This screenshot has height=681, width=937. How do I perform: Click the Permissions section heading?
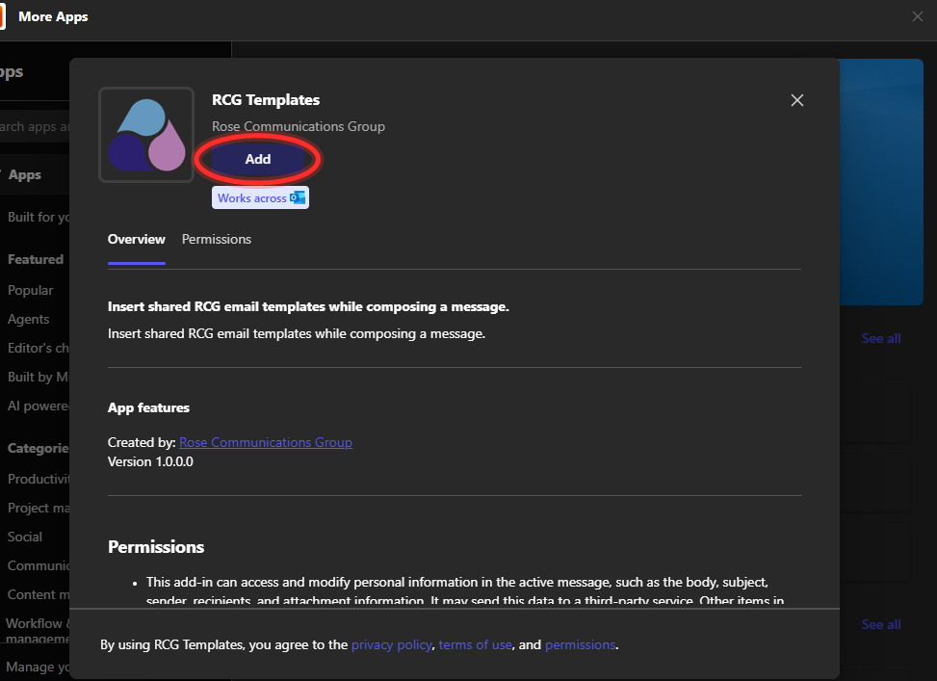tap(156, 547)
